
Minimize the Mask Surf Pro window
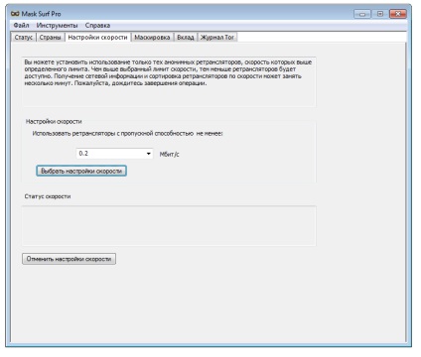[362, 14]
